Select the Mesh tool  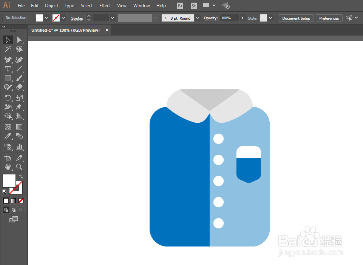click(8, 127)
